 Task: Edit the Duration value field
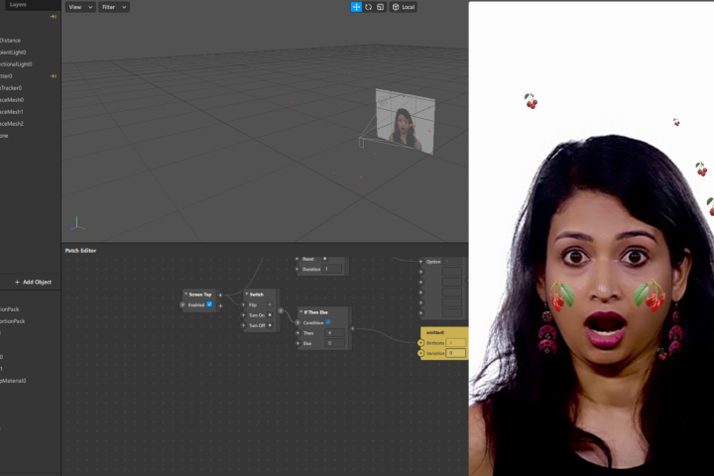tap(332, 269)
